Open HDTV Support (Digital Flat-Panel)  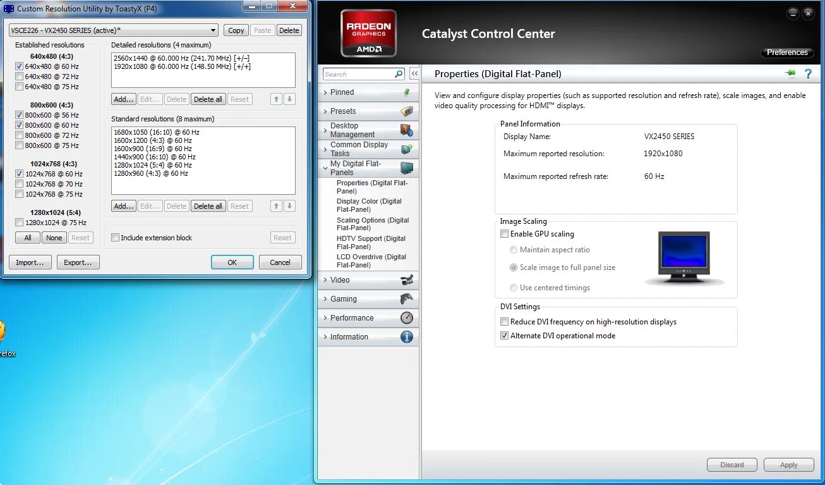pos(371,242)
